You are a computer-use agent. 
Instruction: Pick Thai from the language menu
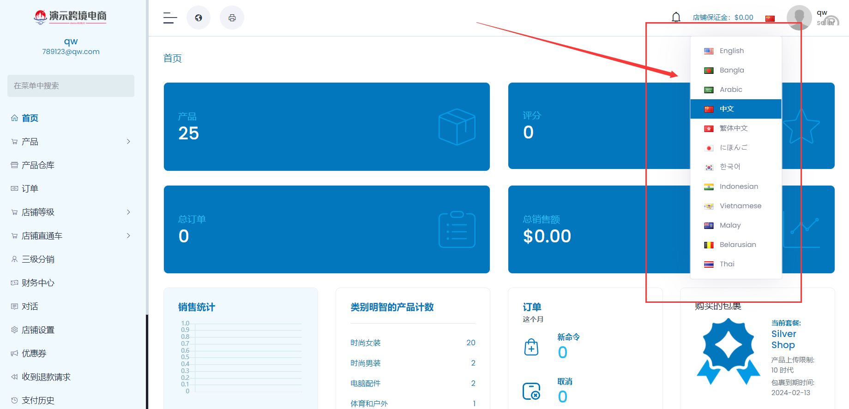pyautogui.click(x=727, y=264)
